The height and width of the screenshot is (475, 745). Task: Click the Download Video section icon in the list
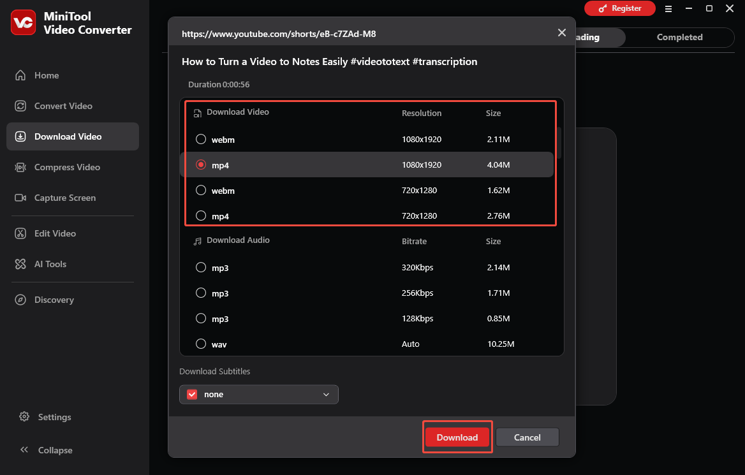(x=198, y=113)
